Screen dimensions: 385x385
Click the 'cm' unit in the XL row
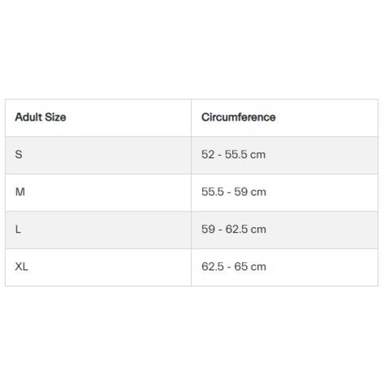pyautogui.click(x=258, y=267)
